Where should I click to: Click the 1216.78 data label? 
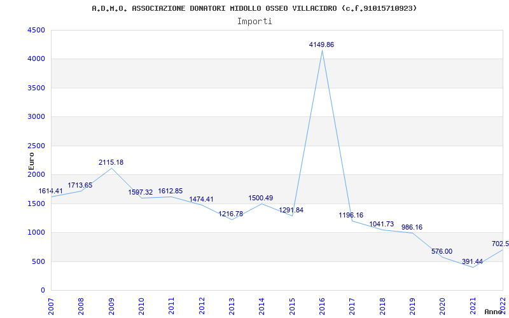230,214
